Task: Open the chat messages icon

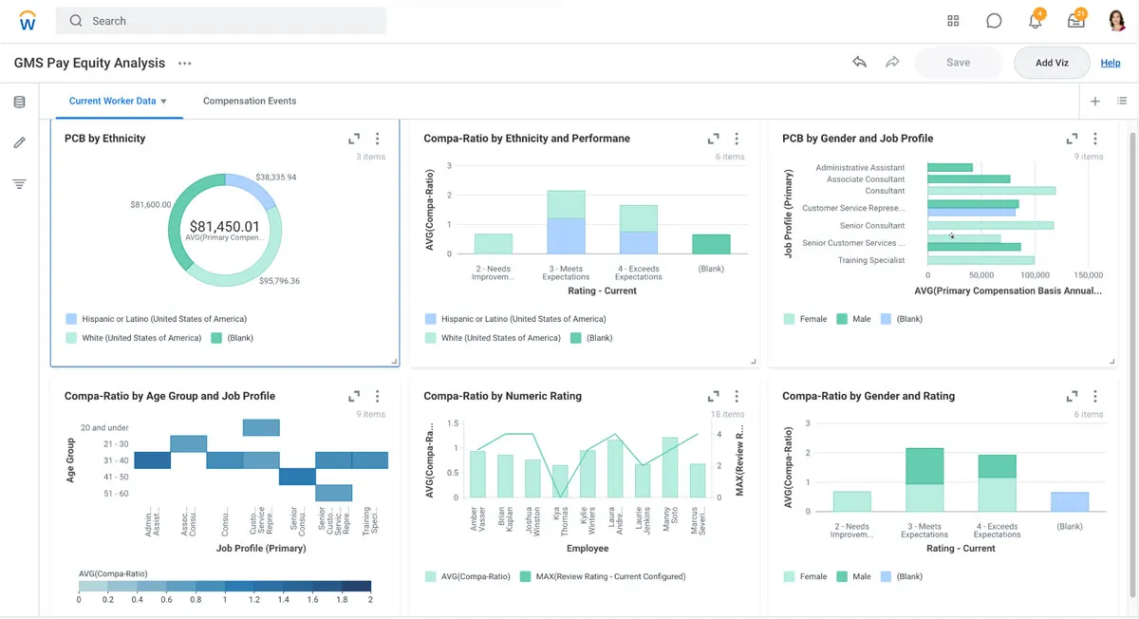Action: click(994, 20)
